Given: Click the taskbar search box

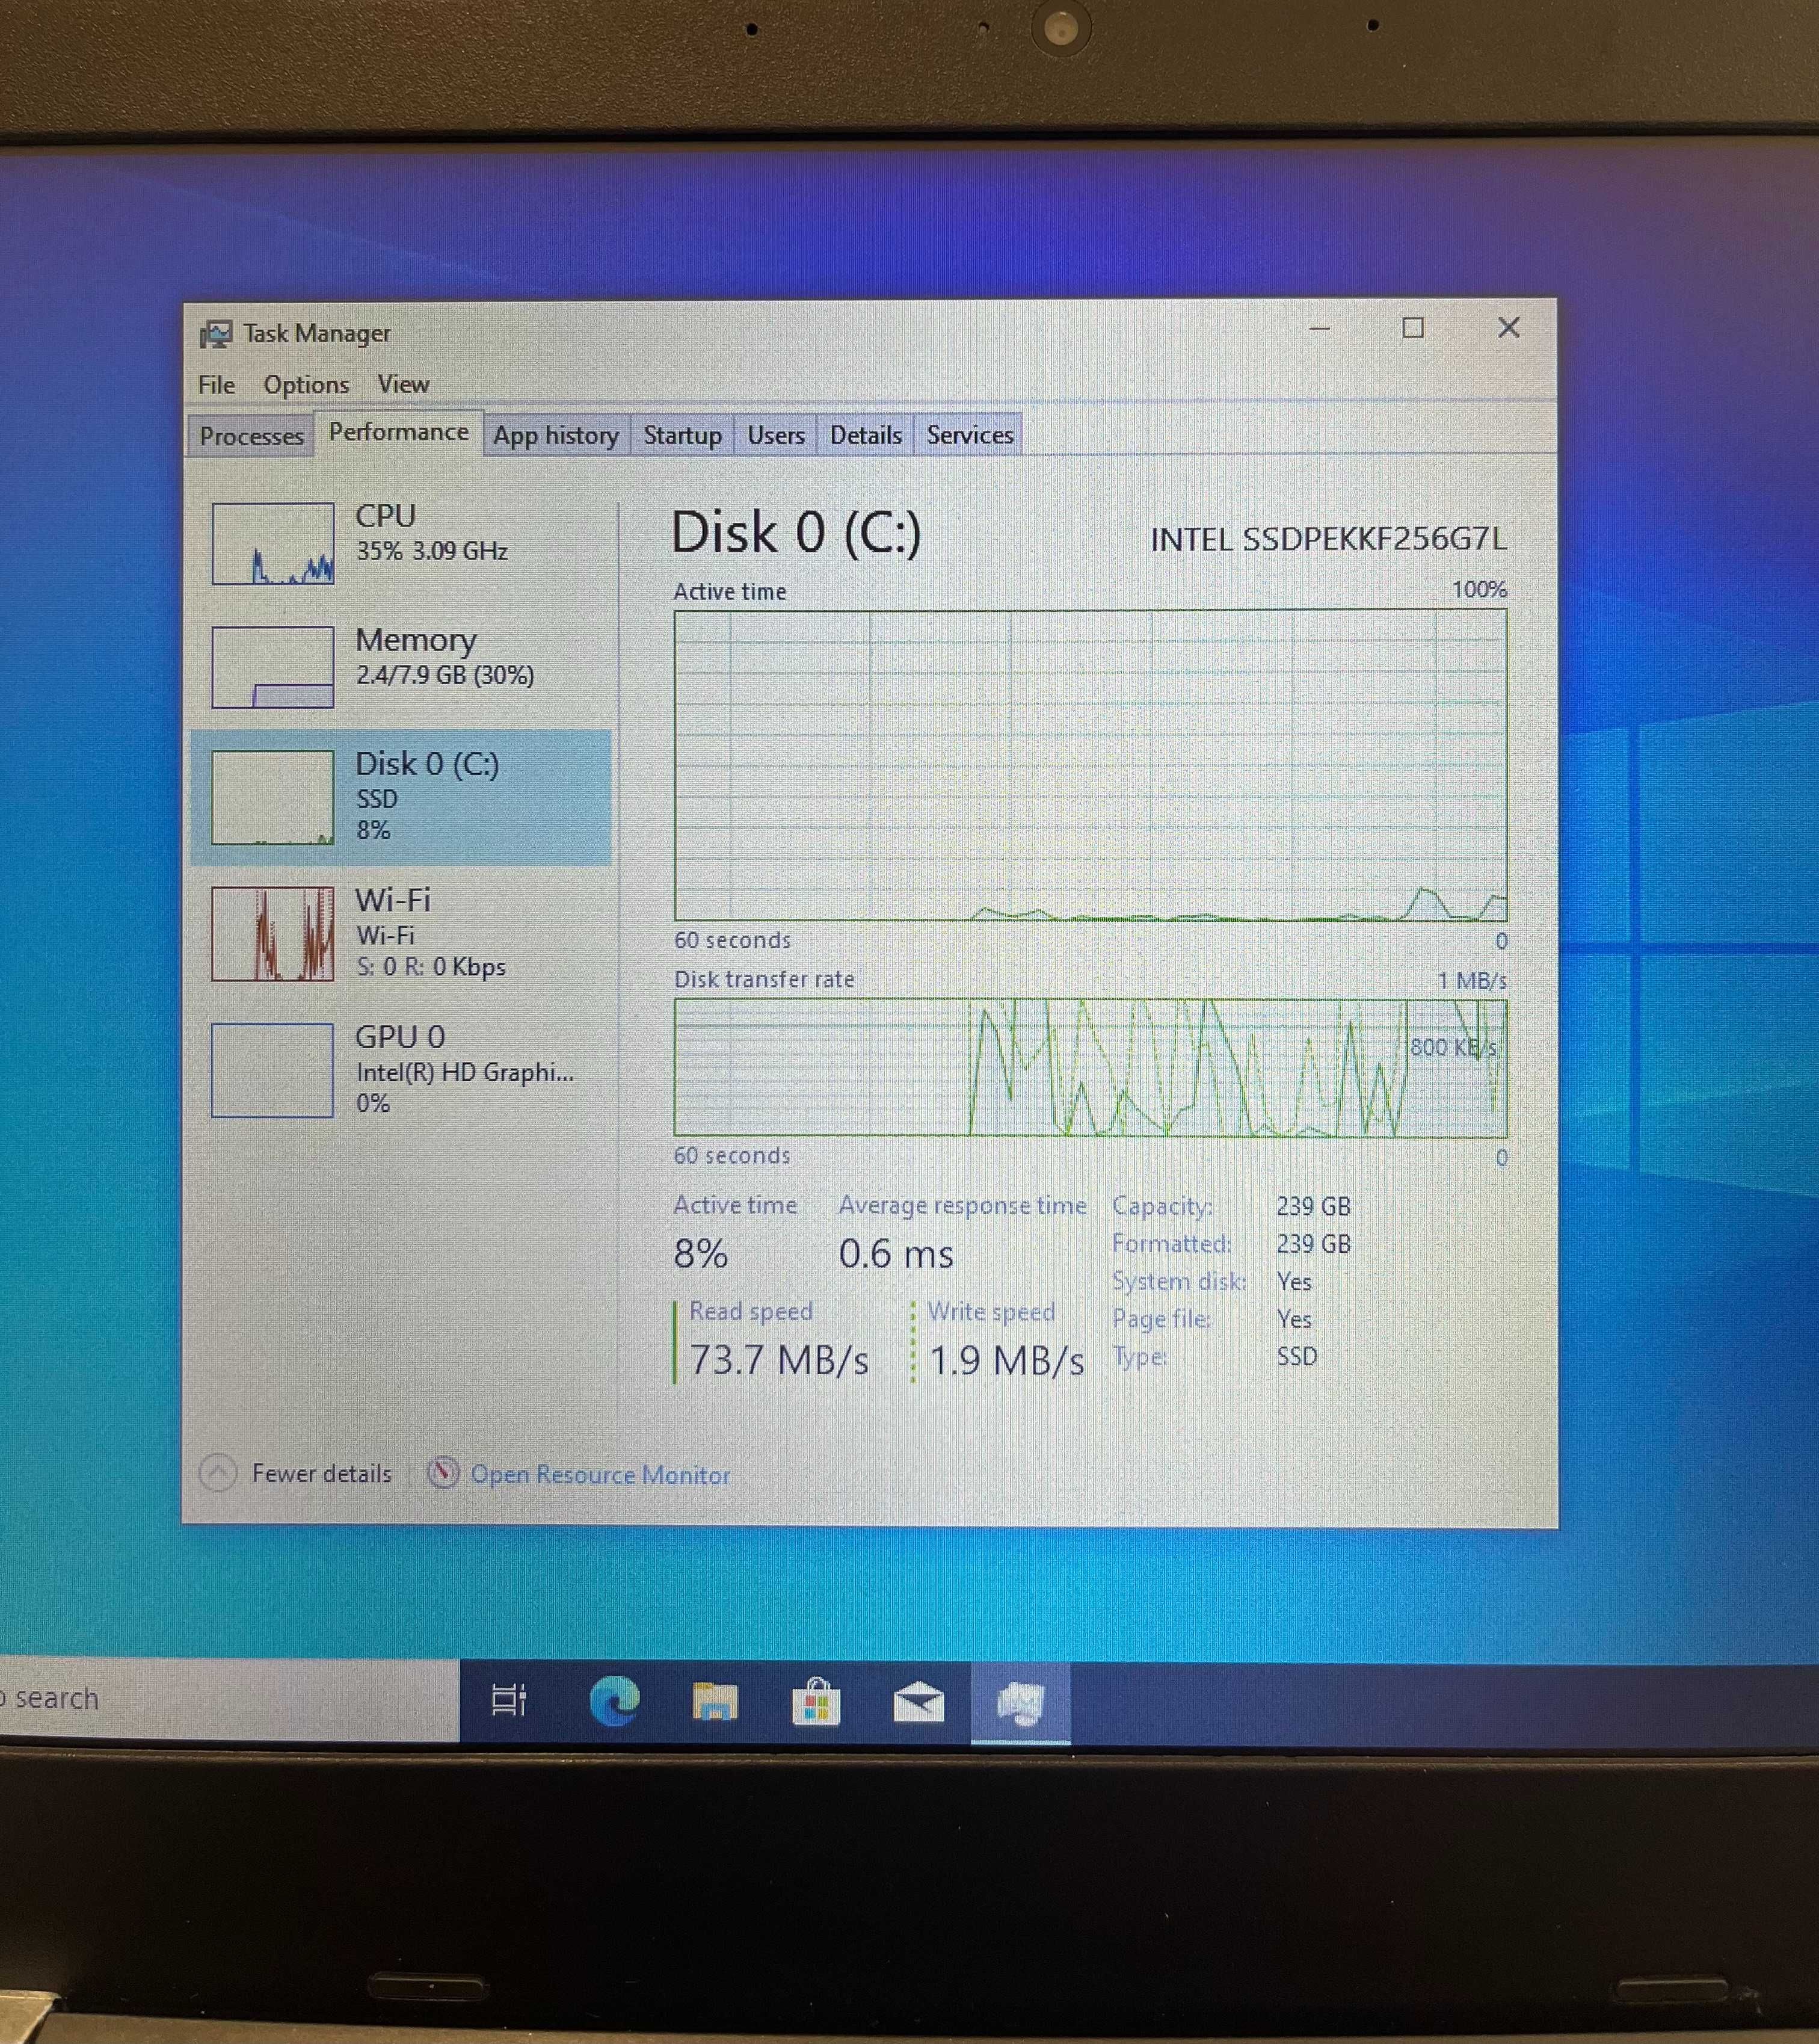Looking at the screenshot, I should point(229,1698).
